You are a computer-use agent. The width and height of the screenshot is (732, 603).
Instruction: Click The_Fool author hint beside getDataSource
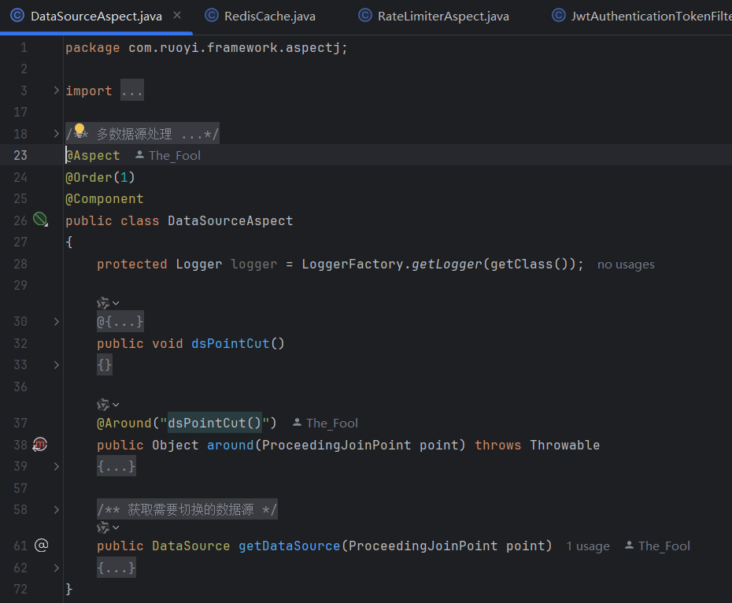(x=657, y=546)
